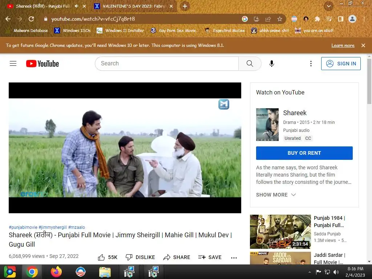Open the Espectral McGee bookmark
The image size is (372, 279).
point(225,31)
